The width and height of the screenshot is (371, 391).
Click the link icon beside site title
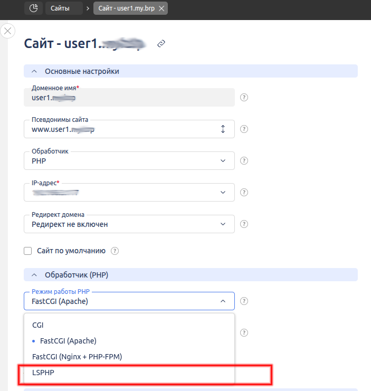click(x=161, y=44)
